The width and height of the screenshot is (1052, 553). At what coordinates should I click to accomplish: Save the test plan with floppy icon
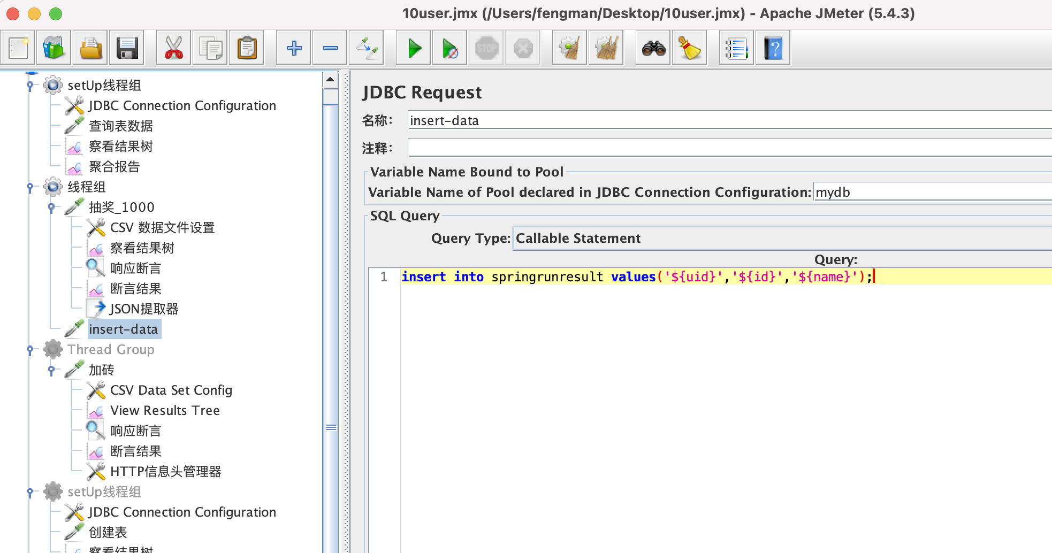tap(127, 48)
